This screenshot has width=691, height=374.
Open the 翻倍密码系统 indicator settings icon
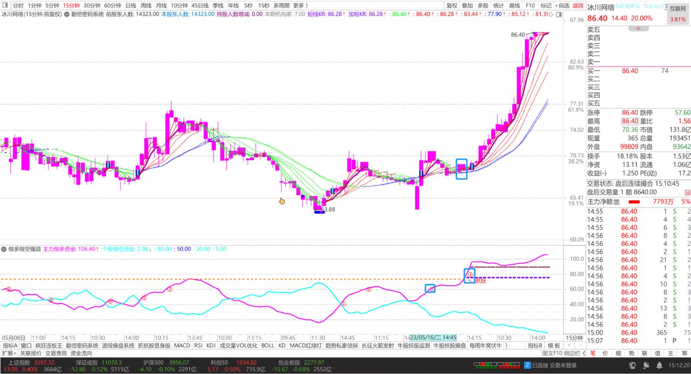(x=67, y=14)
